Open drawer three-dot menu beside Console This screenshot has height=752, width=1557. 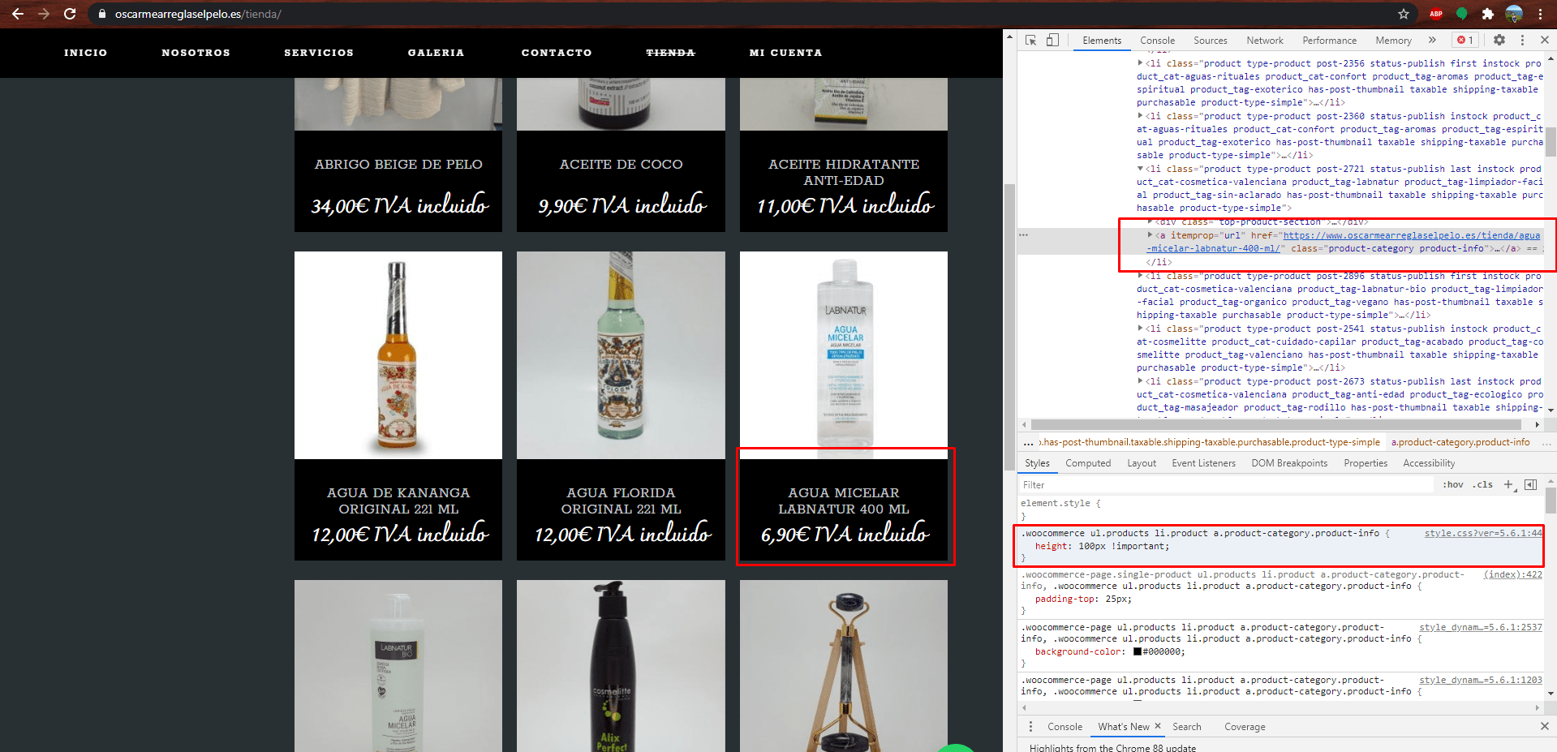pyautogui.click(x=1030, y=726)
